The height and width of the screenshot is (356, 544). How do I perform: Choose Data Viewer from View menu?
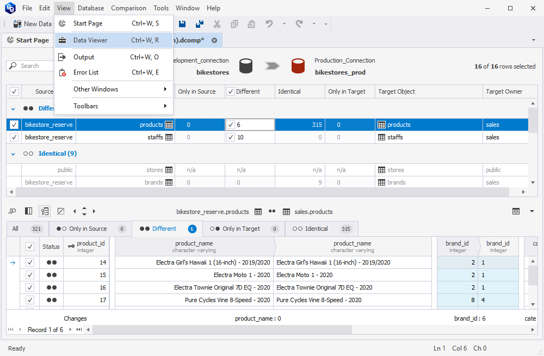114,40
